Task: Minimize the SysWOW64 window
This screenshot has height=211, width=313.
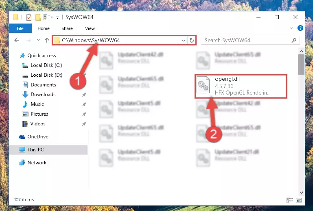Action: 258,17
